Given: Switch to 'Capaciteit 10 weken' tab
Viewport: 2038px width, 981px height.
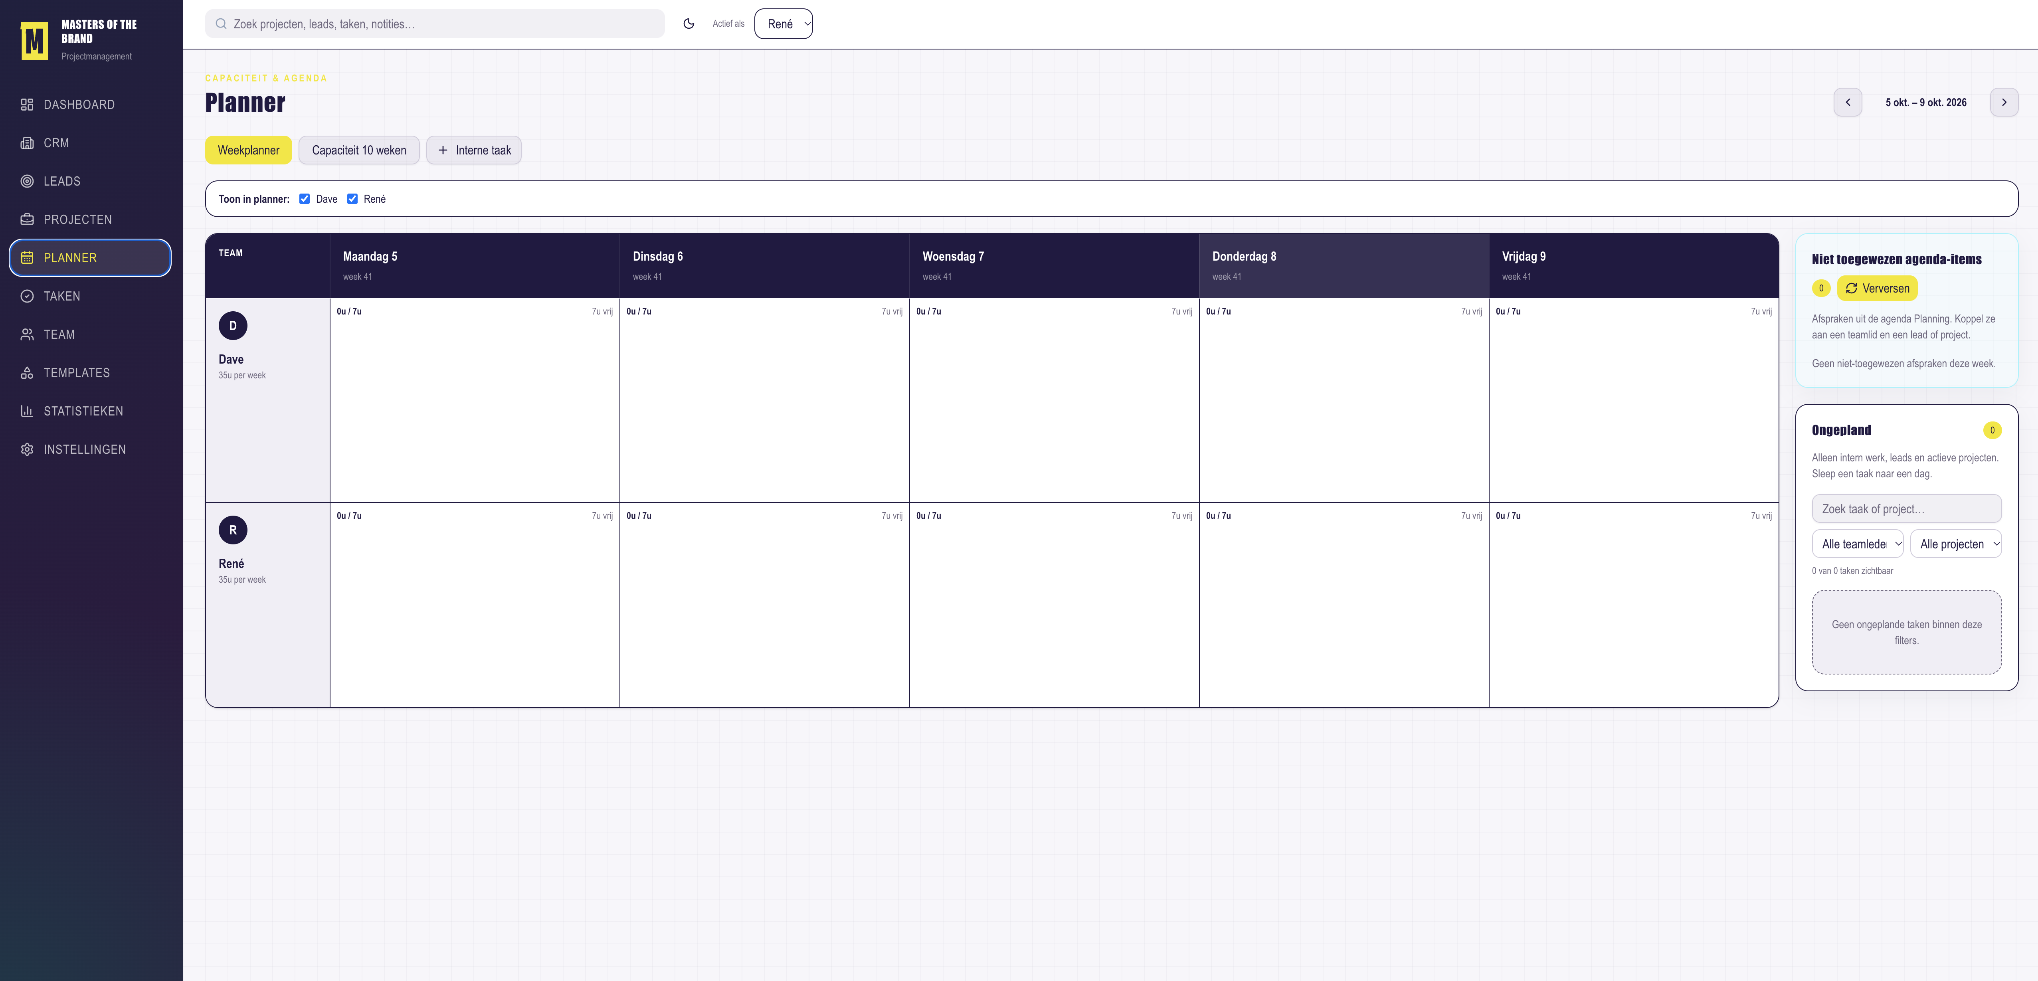Looking at the screenshot, I should pos(359,150).
